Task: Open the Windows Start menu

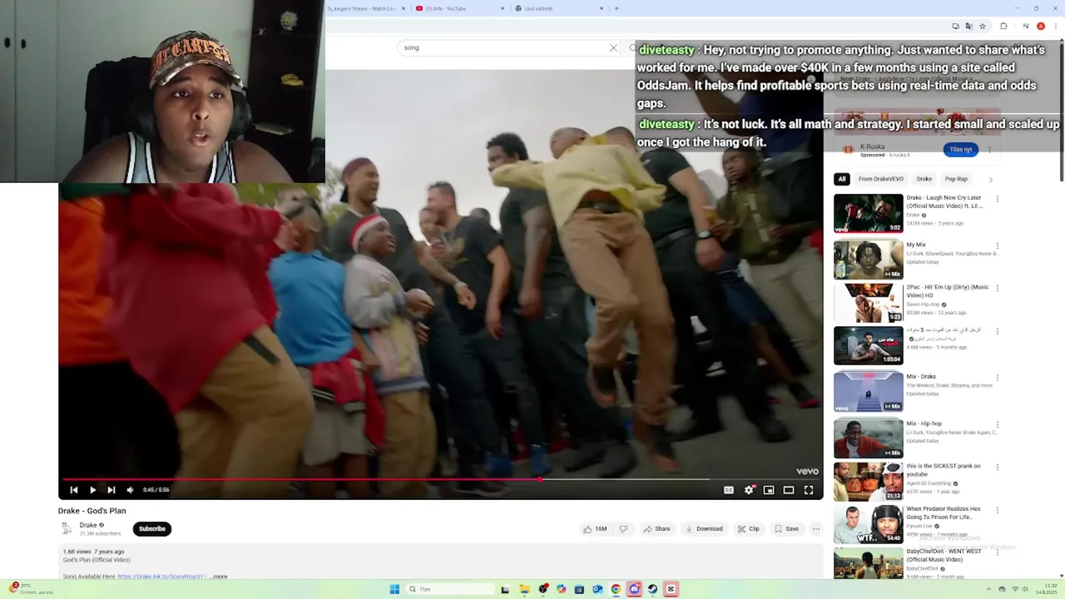Action: click(x=394, y=589)
